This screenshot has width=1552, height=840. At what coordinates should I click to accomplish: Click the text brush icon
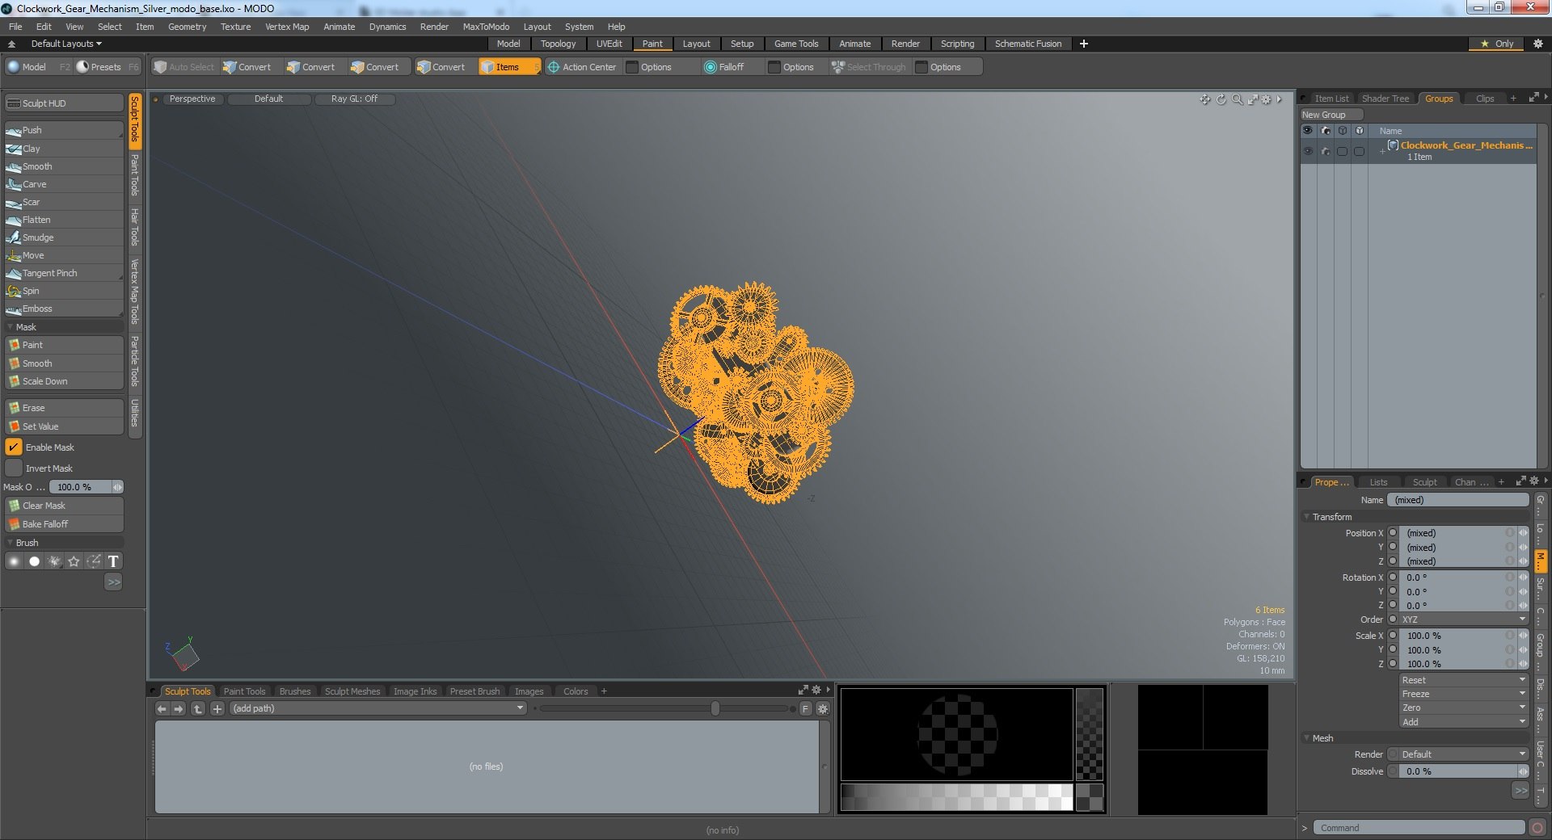pyautogui.click(x=113, y=561)
